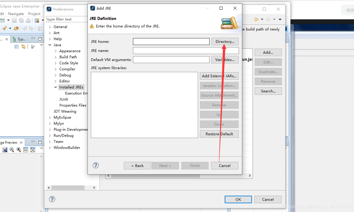The height and width of the screenshot is (212, 354).
Task: Click Add... button in Installed JREs page
Action: point(268,53)
